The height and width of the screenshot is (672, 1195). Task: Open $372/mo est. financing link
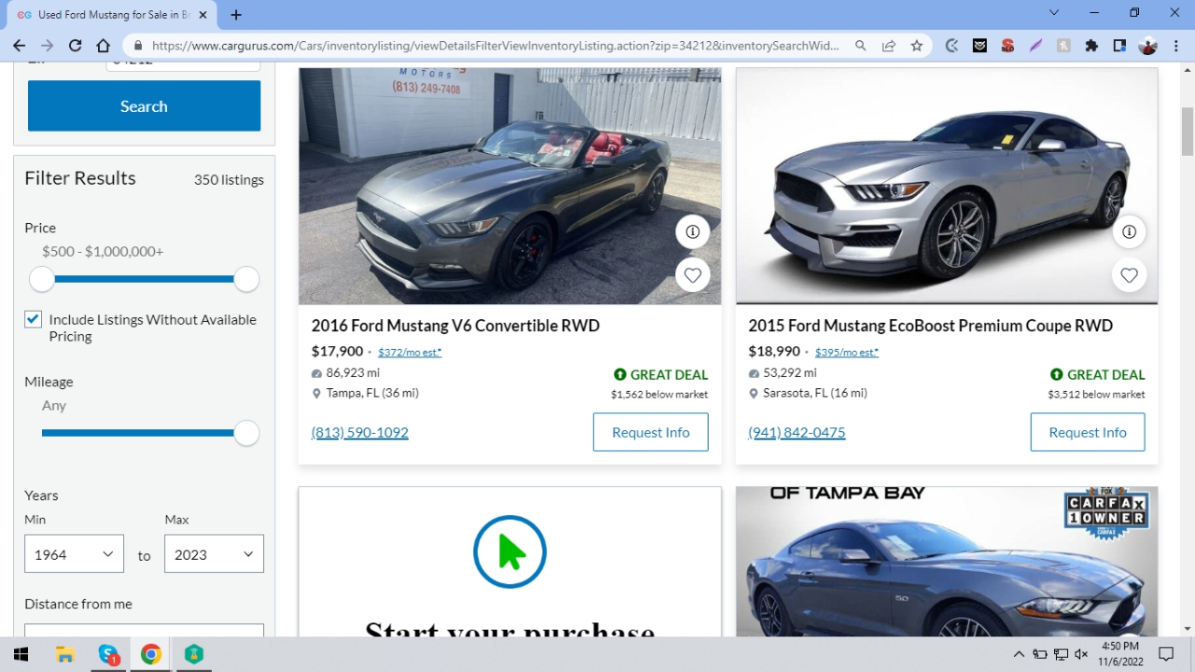click(x=410, y=352)
